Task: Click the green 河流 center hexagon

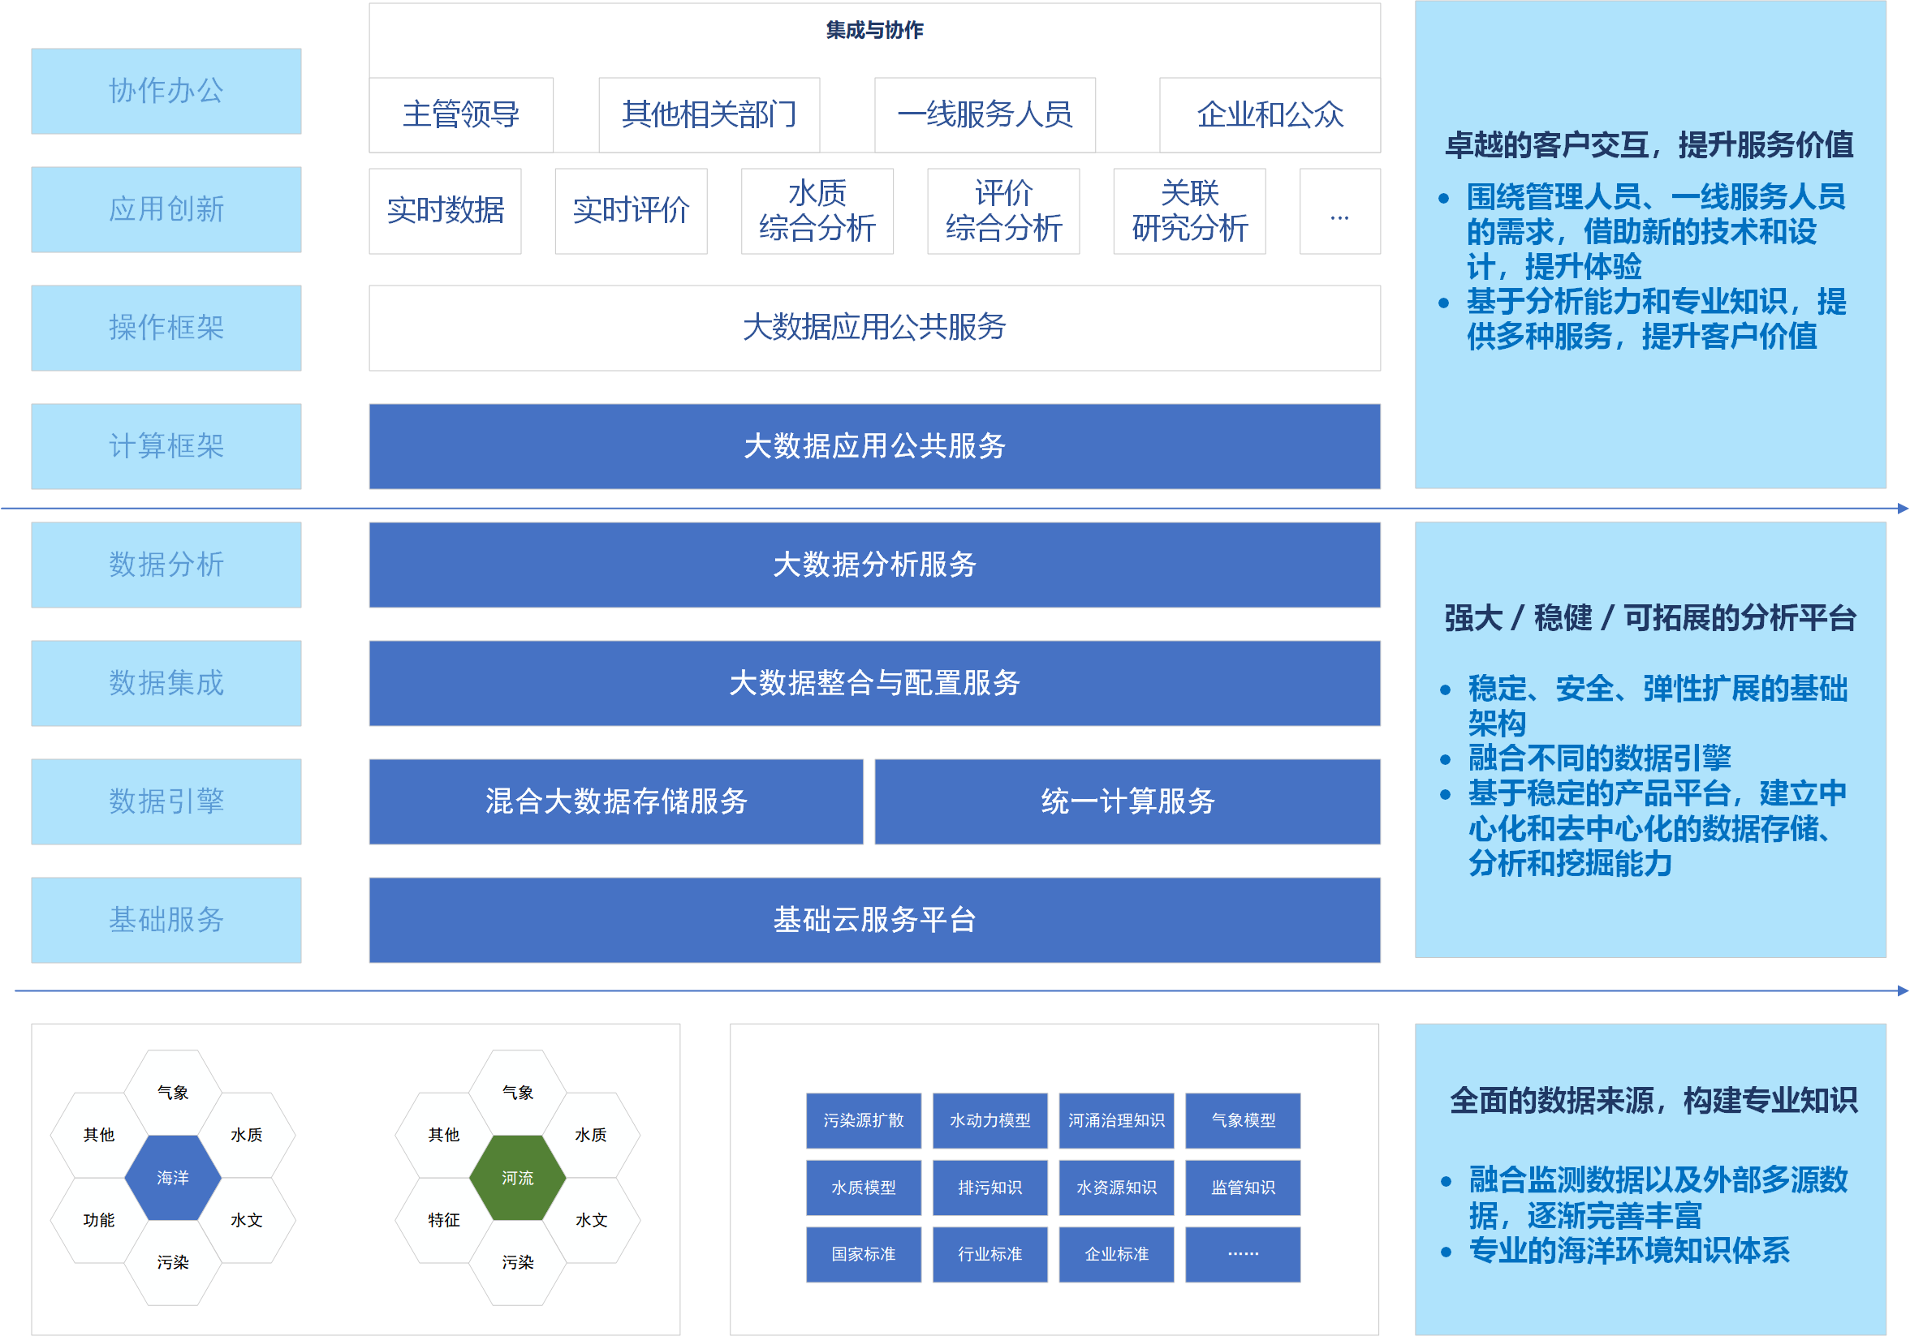Action: click(x=517, y=1177)
